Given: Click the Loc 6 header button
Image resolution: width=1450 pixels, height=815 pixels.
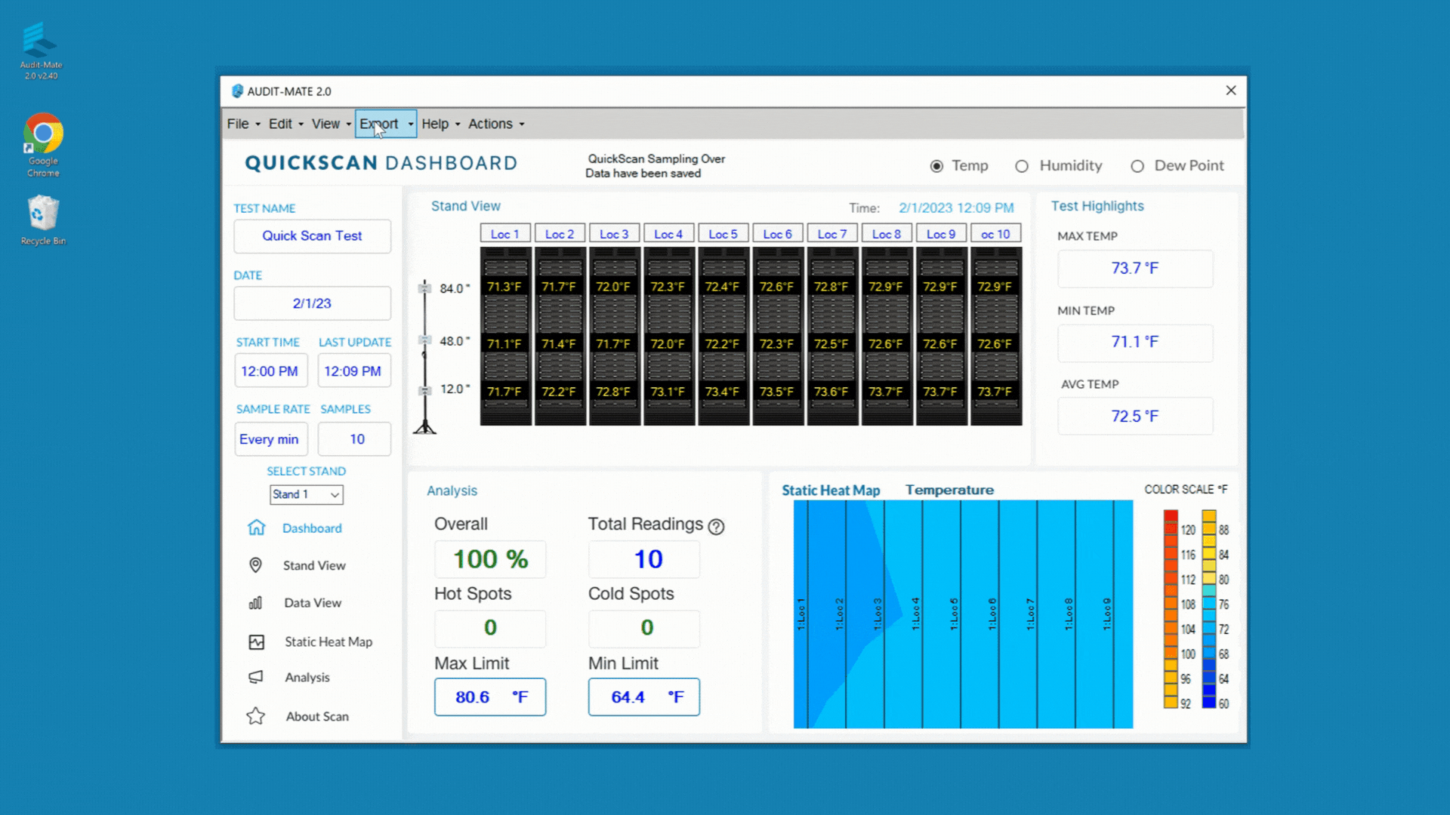Looking at the screenshot, I should 778,234.
